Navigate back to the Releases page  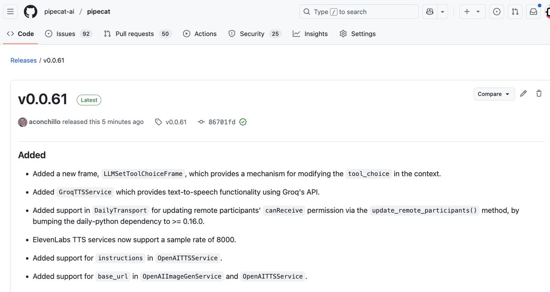pyautogui.click(x=23, y=60)
